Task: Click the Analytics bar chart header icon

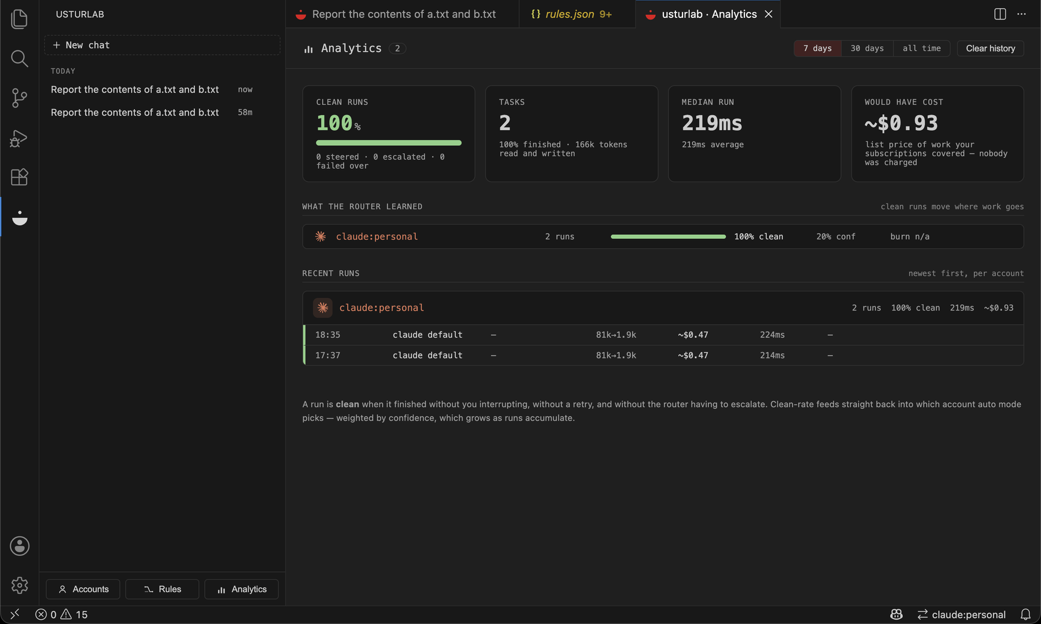Action: [x=308, y=49]
